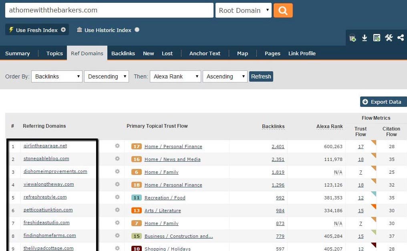Click the download arrow icon
Viewport: 407px width, 251px height.
365,38
